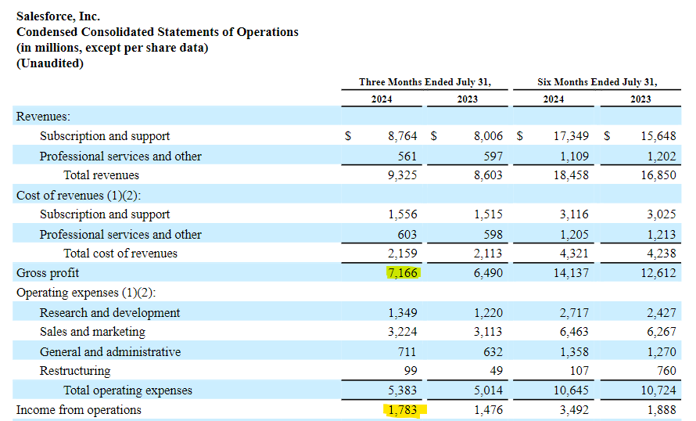Viewport: 696px width, 421px height.
Task: Select Total operating expenses label
Action: [127, 390]
